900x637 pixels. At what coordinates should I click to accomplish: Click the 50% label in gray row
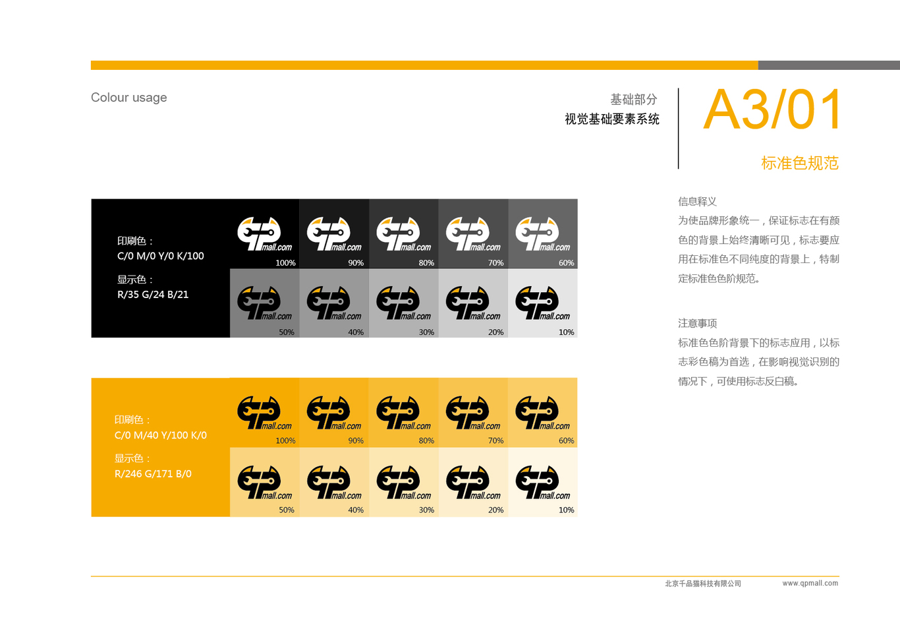287,332
